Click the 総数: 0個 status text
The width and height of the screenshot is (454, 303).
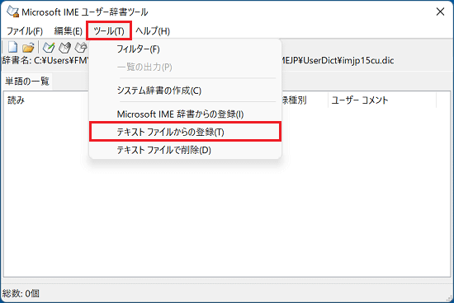pos(21,293)
